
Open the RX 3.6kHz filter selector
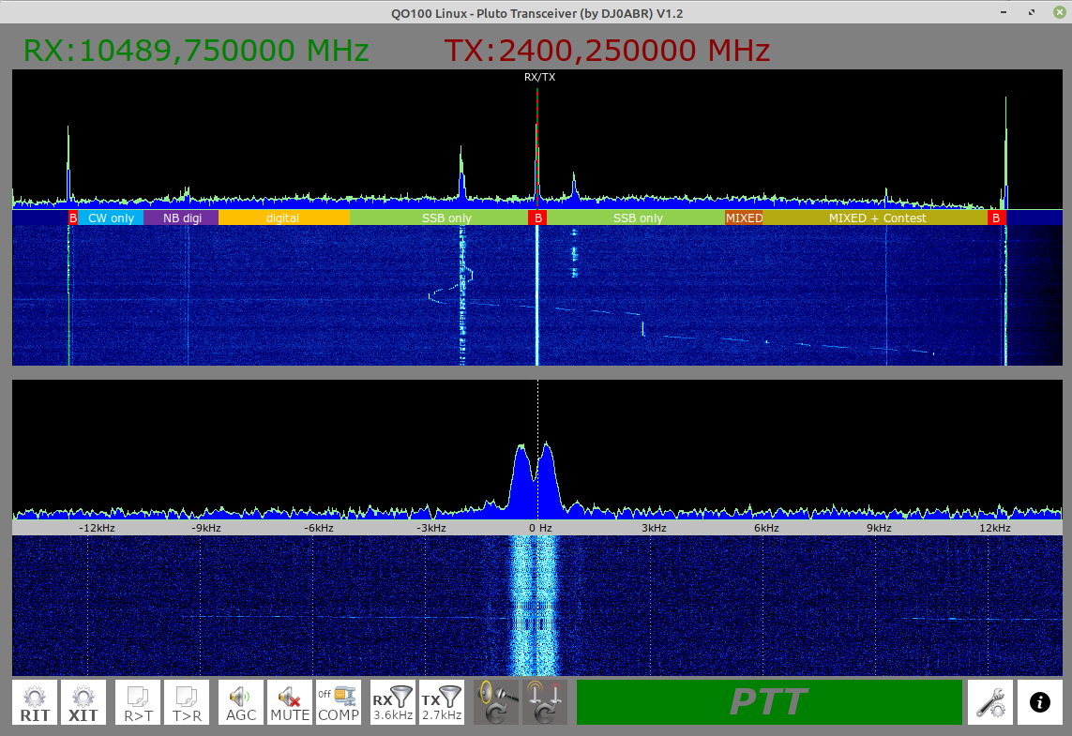(393, 703)
